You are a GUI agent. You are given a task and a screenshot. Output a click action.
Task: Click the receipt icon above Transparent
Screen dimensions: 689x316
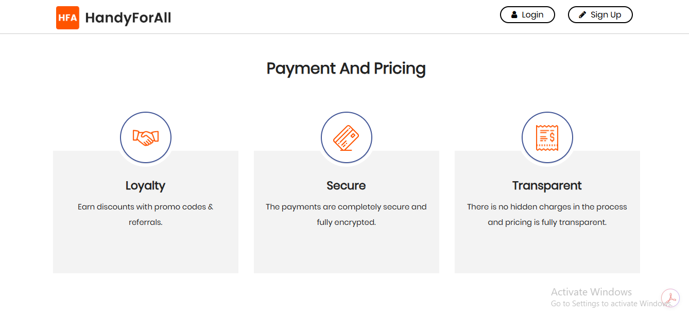click(x=547, y=137)
